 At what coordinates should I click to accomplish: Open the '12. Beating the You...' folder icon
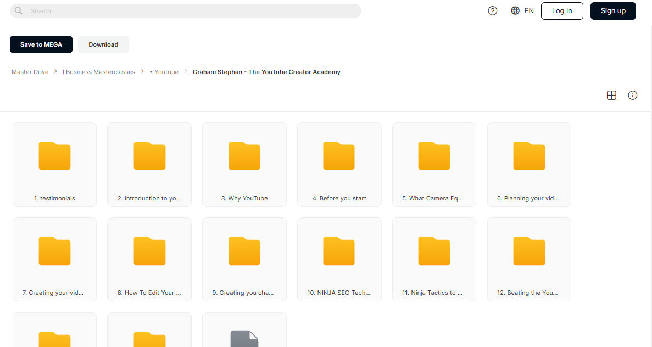(529, 251)
